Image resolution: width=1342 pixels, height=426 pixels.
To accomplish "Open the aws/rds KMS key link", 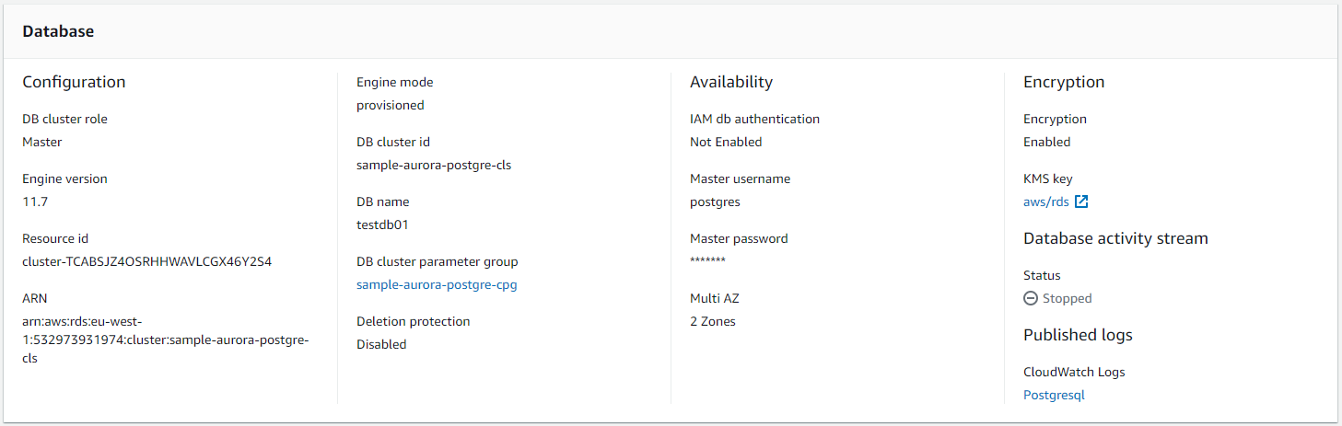I will click(x=1046, y=201).
